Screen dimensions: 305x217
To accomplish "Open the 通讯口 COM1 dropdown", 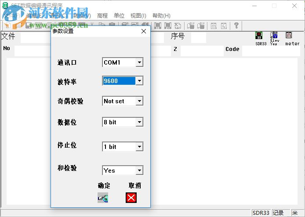I will pyautogui.click(x=139, y=62).
